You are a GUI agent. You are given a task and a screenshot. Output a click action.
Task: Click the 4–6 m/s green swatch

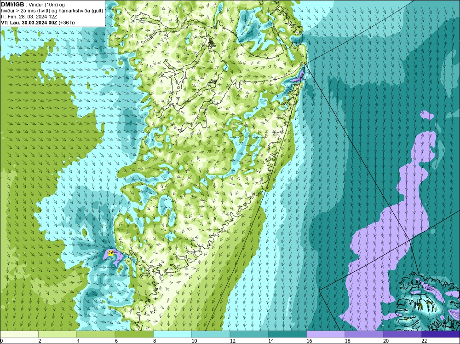pyautogui.click(x=96, y=334)
